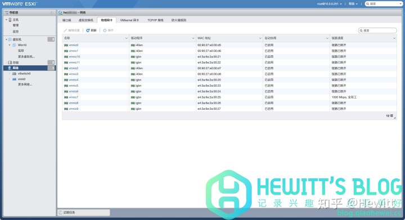Click the "1000 Mbps" link speed cell
Image resolution: width=405 pixels, height=220 pixels.
344,97
